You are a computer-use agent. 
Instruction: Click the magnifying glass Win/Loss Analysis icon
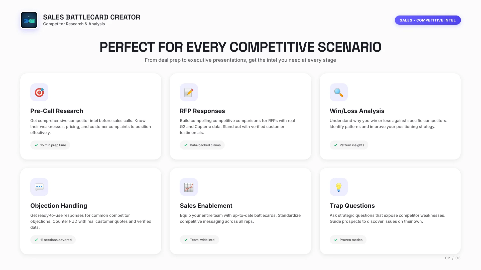click(x=338, y=92)
